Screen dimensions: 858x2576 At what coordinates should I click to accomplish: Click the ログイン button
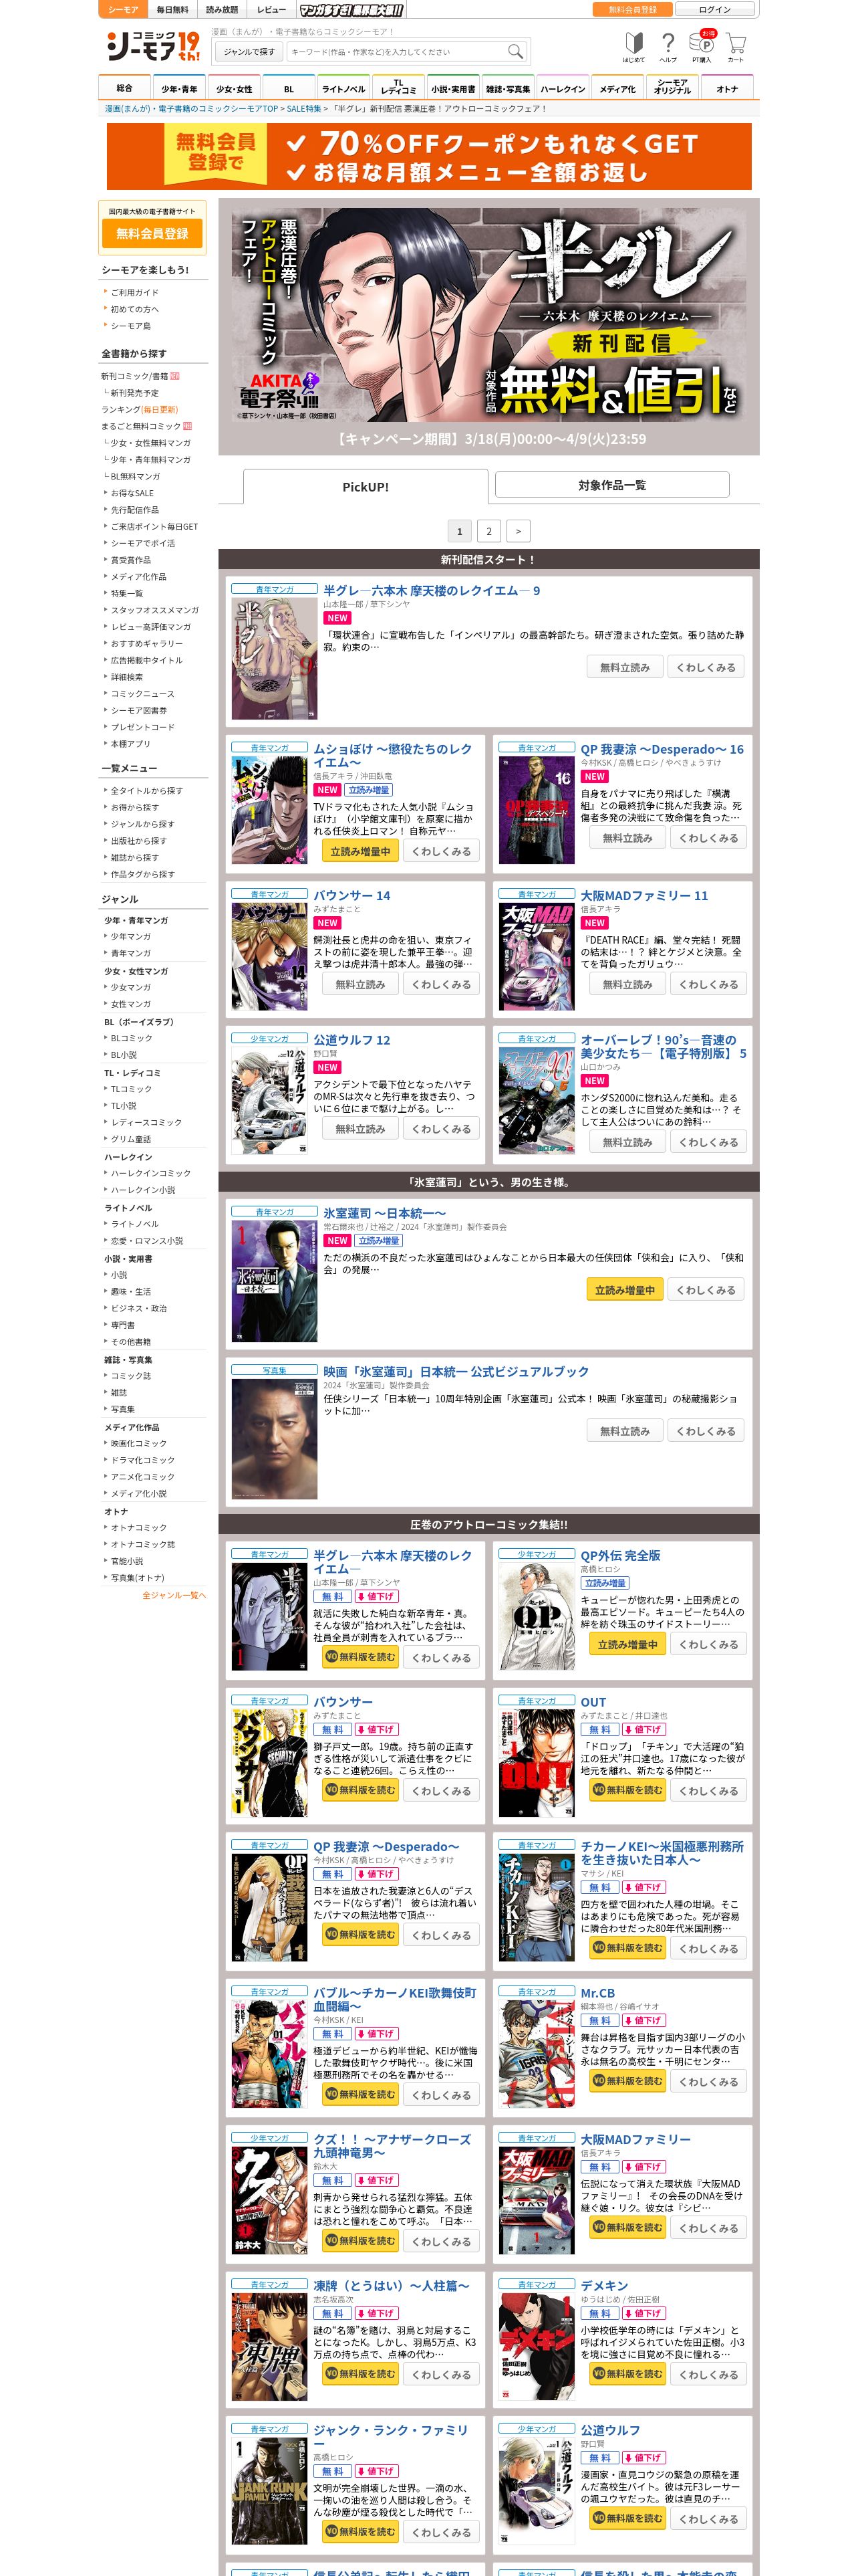(x=714, y=9)
